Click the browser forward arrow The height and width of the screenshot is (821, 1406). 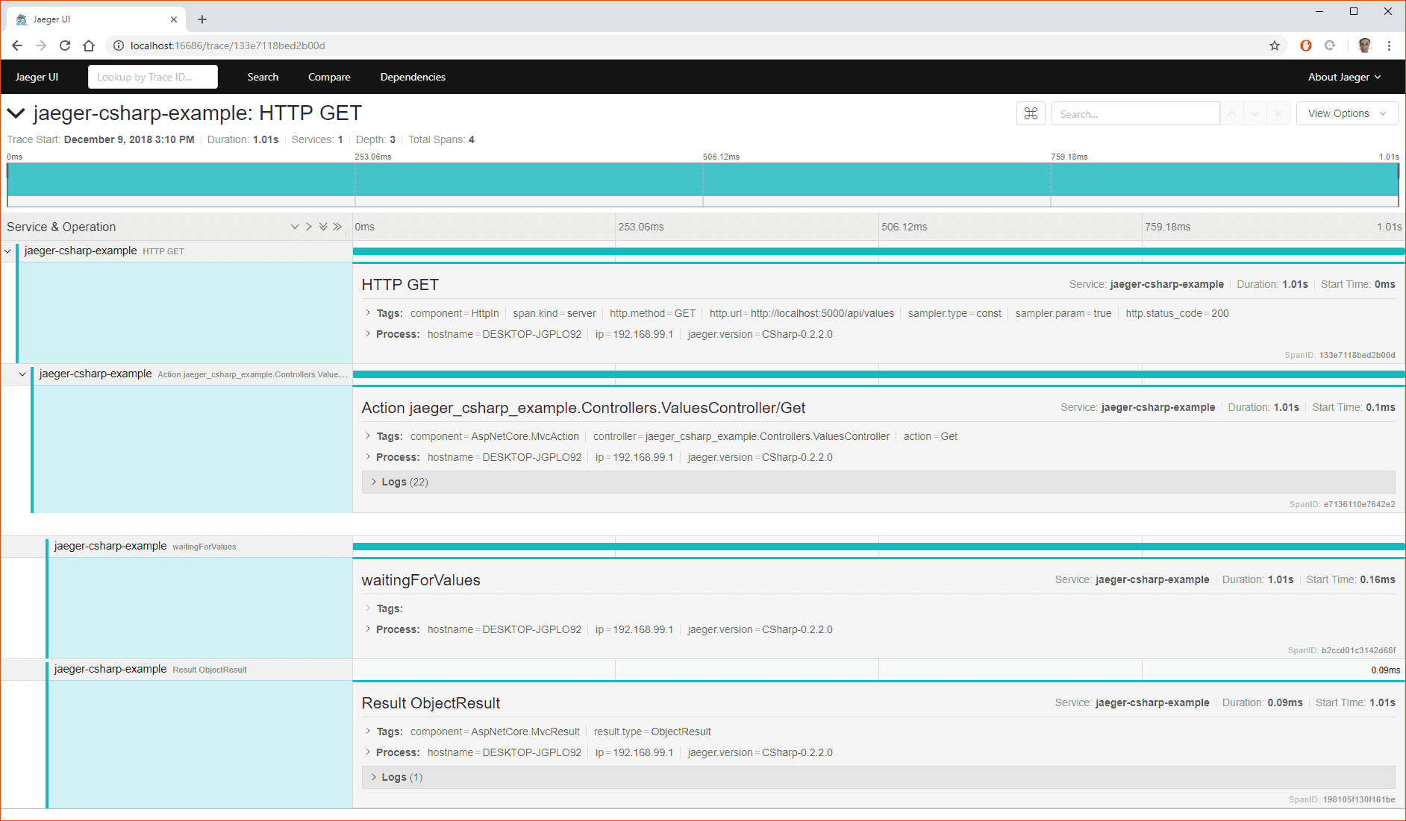pos(41,45)
